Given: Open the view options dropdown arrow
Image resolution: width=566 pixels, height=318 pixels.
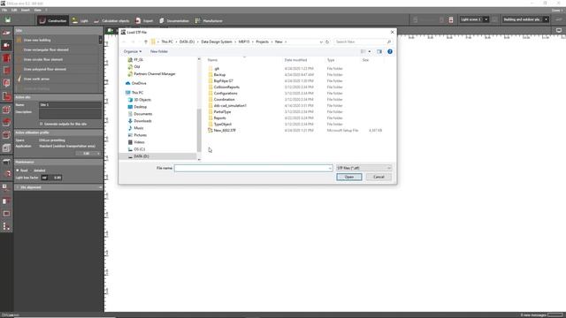Looking at the screenshot, I should point(370,51).
